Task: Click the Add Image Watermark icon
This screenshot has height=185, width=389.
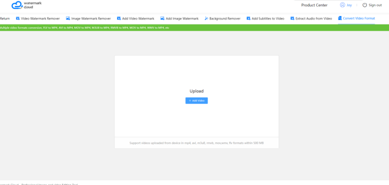Action: [162, 18]
